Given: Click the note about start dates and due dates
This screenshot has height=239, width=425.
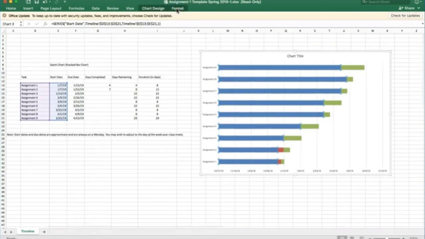Looking at the screenshot, I should (x=95, y=134).
